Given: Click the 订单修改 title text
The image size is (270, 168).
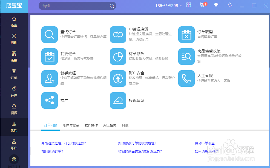Looking at the screenshot, I should coord(137,54).
